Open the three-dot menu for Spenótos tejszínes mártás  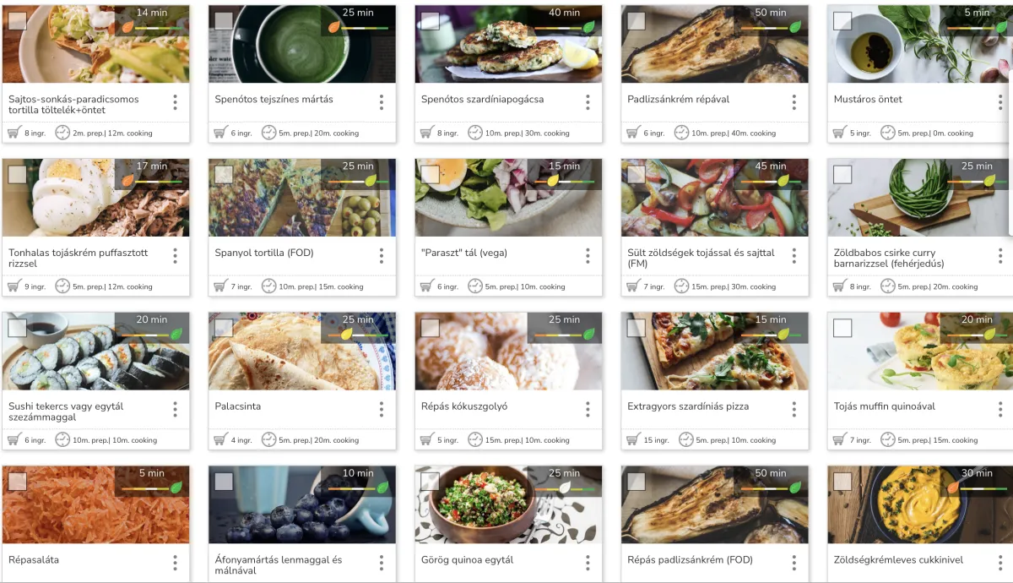(382, 102)
